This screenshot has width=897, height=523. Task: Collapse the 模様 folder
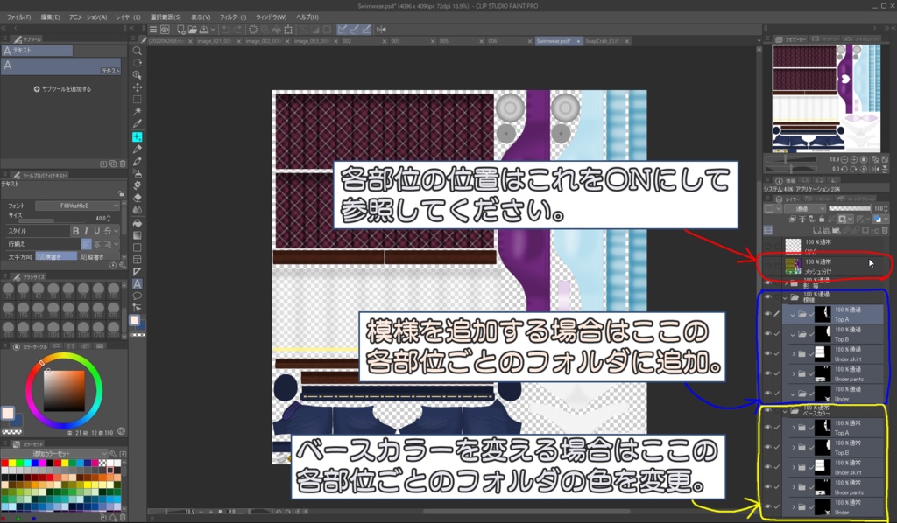coord(786,297)
